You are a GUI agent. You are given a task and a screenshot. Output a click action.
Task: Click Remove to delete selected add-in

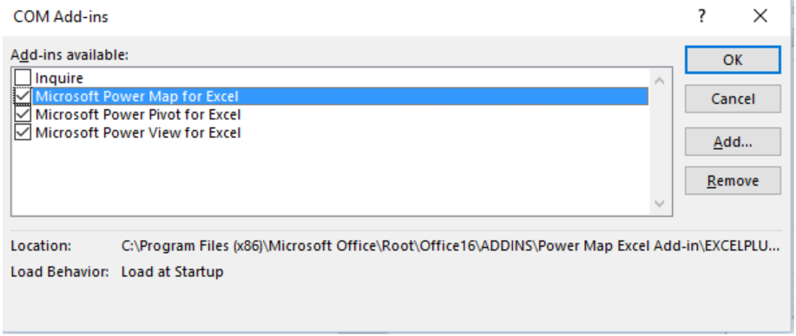[x=733, y=181]
